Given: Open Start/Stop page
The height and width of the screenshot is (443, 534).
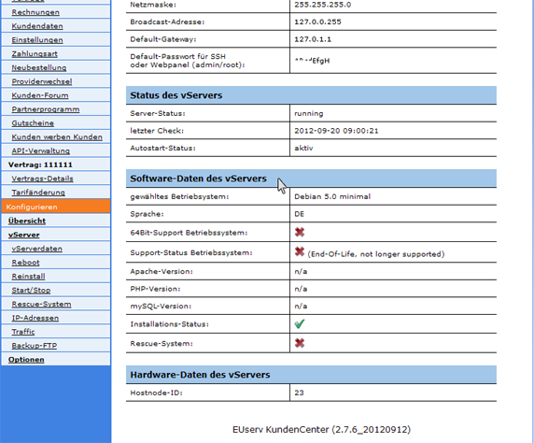Looking at the screenshot, I should pos(31,291).
